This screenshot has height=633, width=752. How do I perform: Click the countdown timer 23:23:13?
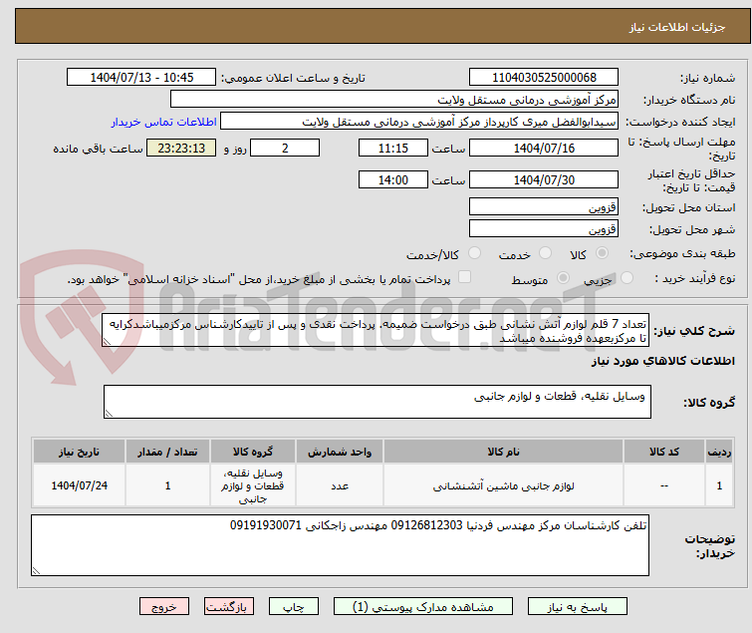(181, 148)
